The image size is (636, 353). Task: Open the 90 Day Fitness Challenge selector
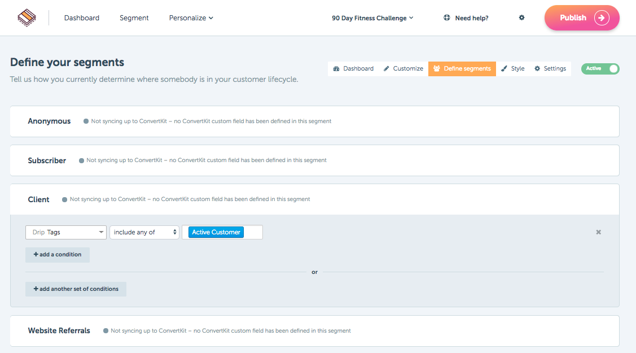(x=372, y=18)
